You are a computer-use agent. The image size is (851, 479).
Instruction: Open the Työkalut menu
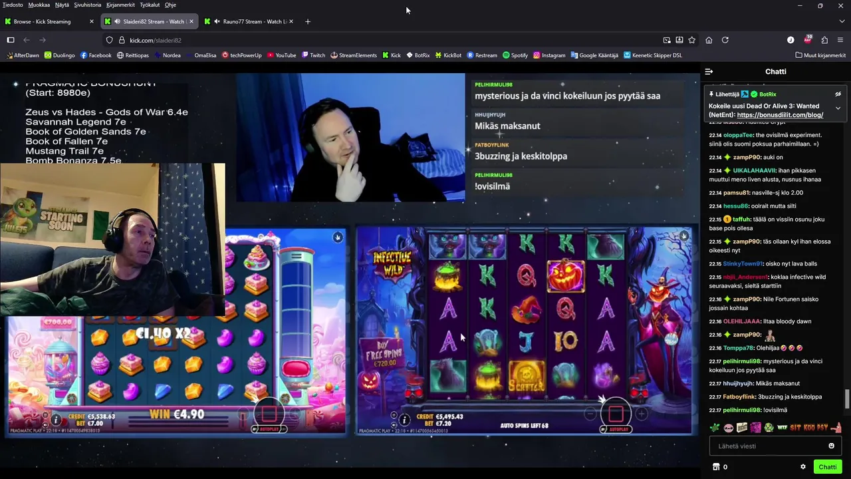(150, 5)
